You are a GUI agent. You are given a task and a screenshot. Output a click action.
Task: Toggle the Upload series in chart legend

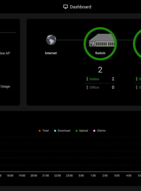pyautogui.click(x=82, y=131)
